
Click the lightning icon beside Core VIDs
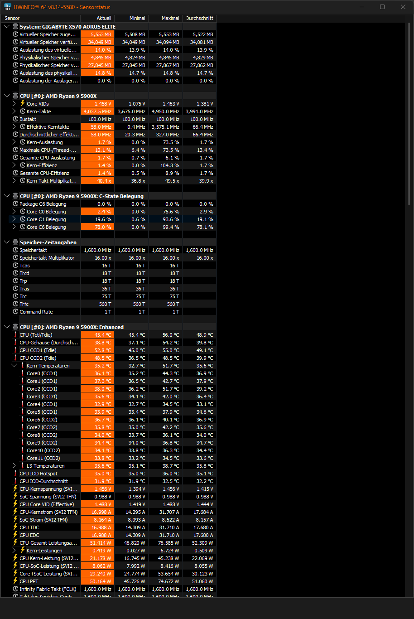coord(23,104)
